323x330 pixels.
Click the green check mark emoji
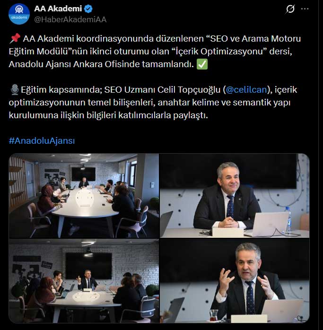point(202,64)
